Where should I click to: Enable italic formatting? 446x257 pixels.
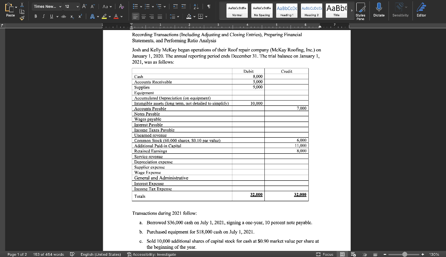click(44, 16)
